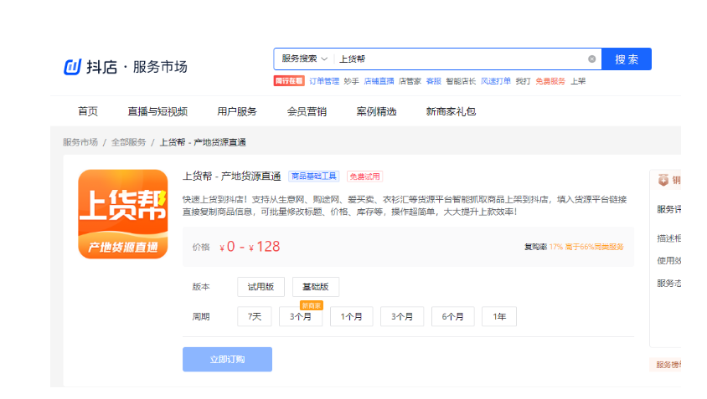The image size is (707, 399).
Task: Click the 上货帮 - 产地货源直通 service title
Action: (232, 176)
